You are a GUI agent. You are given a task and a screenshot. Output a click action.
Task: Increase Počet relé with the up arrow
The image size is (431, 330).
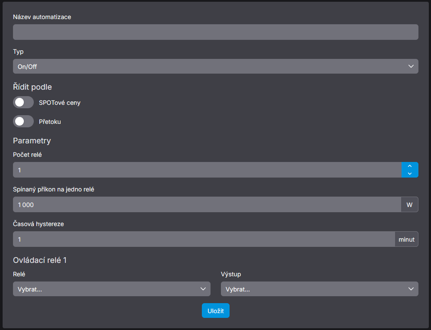[410, 166]
